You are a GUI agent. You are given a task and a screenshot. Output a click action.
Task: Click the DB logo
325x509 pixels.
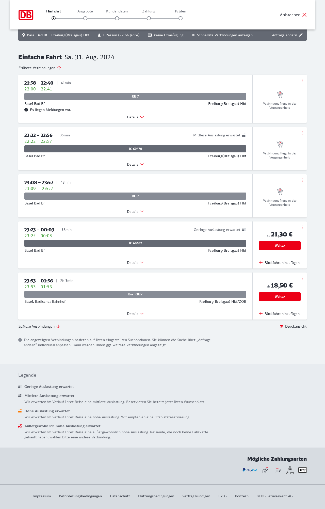pyautogui.click(x=26, y=15)
